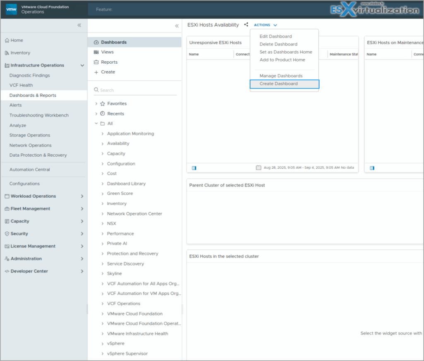Click the Dashboards gauge icon

pyautogui.click(x=96, y=43)
